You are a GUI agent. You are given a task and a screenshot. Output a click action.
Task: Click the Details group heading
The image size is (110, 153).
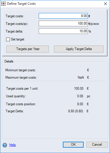pos(9,61)
